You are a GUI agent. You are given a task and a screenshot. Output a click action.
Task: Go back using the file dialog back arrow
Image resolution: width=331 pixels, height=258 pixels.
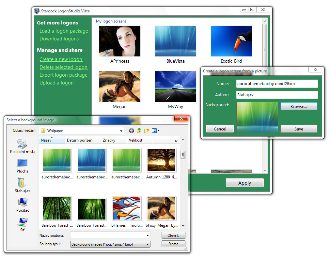coord(131,131)
